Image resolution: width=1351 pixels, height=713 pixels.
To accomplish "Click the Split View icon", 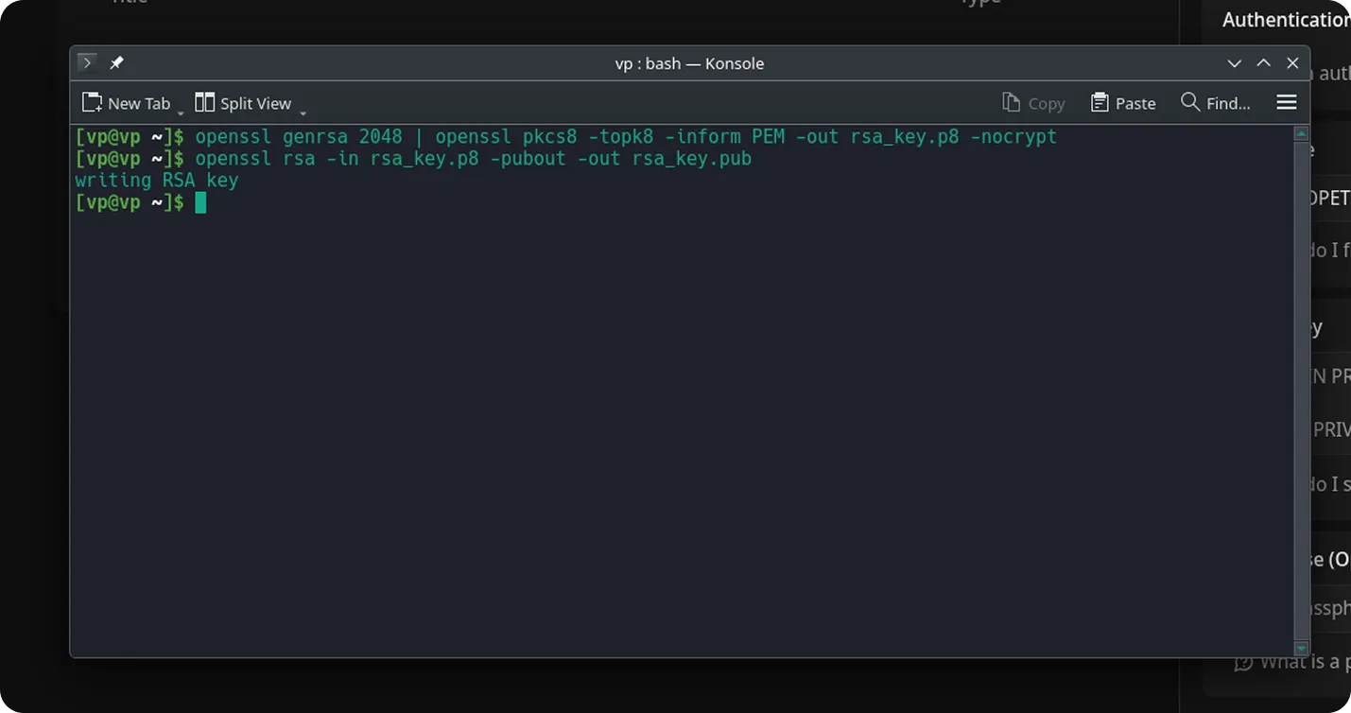I will tap(204, 100).
